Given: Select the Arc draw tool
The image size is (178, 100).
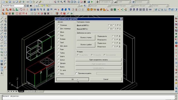Looking at the screenshot, I should pyautogui.click(x=2, y=34).
